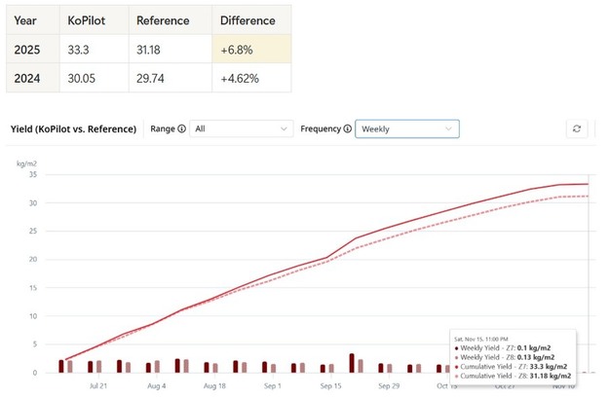This screenshot has height=398, width=610.
Task: Select the highlighted +6.8% difference cell
Action: [250, 50]
